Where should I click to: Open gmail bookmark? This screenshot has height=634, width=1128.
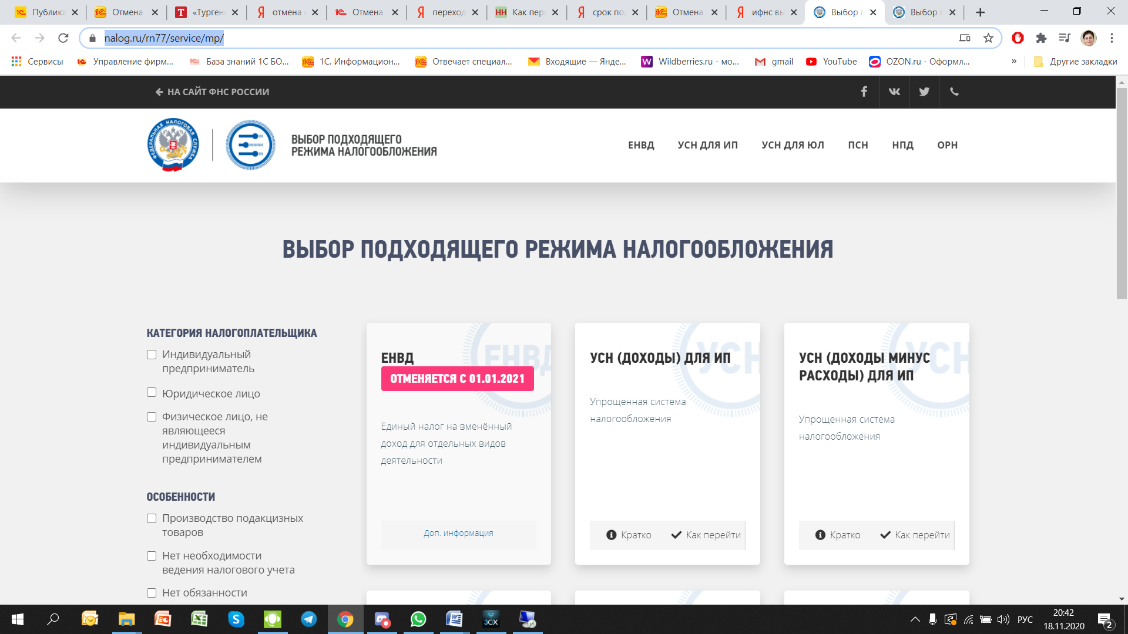(774, 62)
